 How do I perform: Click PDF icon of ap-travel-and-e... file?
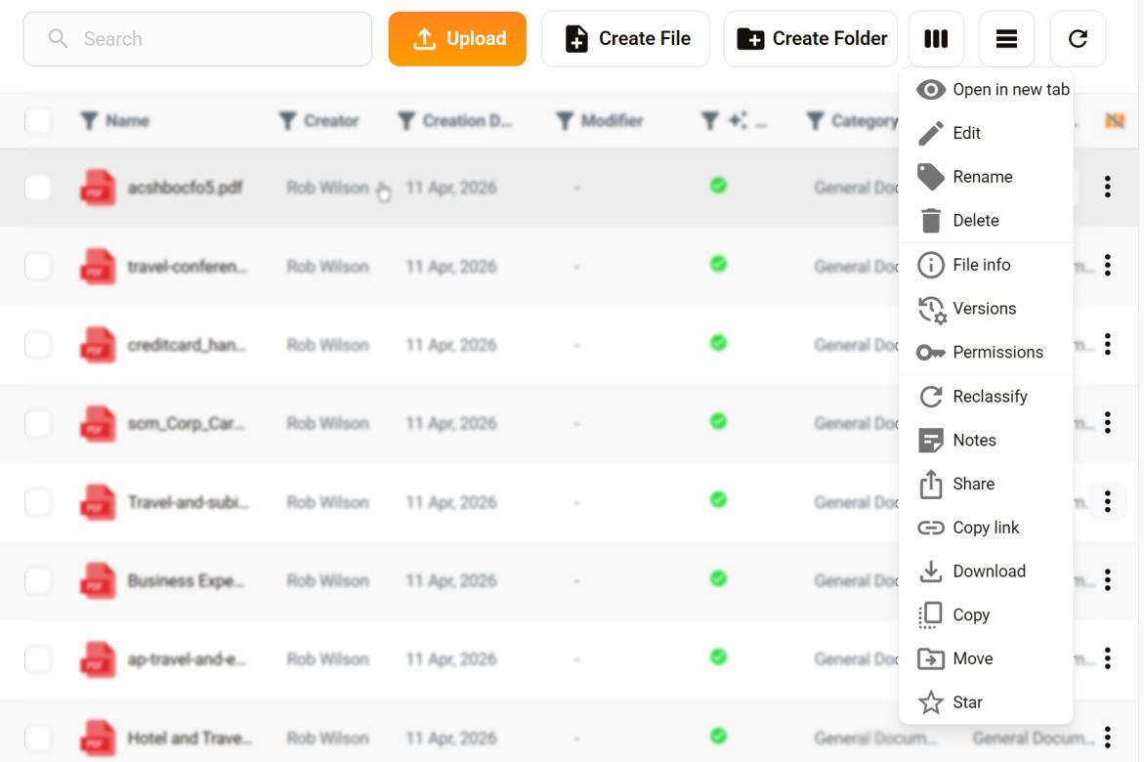[97, 659]
